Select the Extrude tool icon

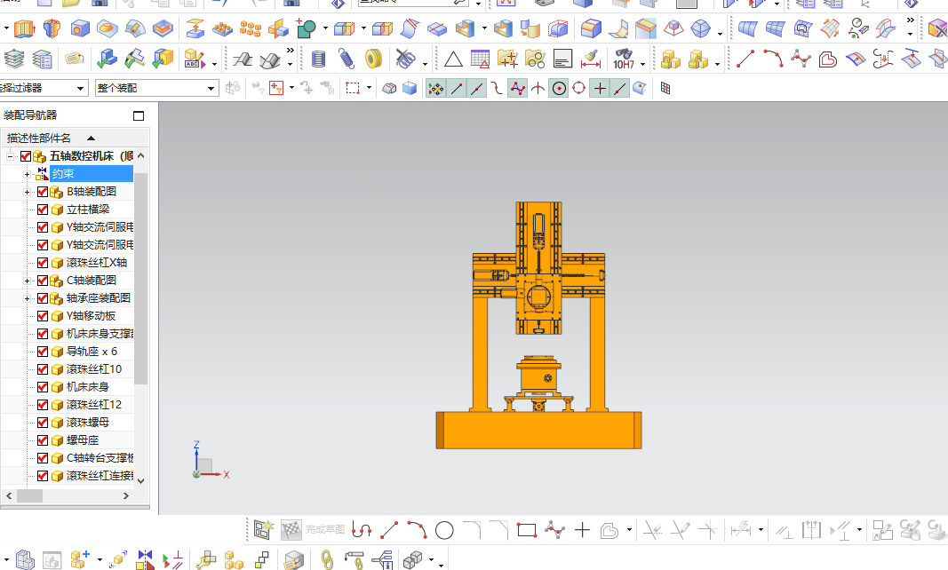click(24, 28)
